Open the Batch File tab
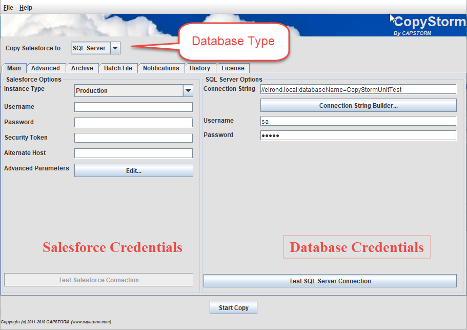 click(118, 68)
